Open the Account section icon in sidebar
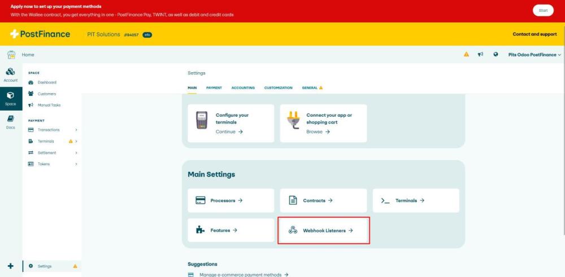The width and height of the screenshot is (565, 277). click(11, 72)
